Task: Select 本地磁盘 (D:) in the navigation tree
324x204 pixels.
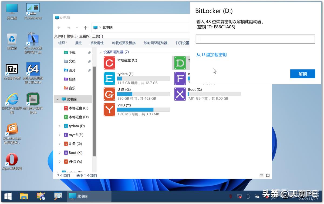Action: click(x=76, y=117)
